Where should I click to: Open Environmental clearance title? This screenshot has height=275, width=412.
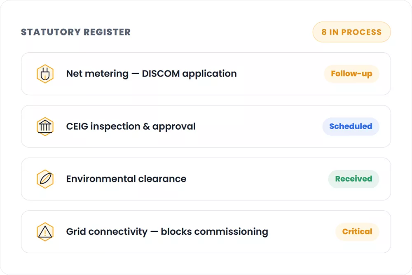[x=126, y=179]
